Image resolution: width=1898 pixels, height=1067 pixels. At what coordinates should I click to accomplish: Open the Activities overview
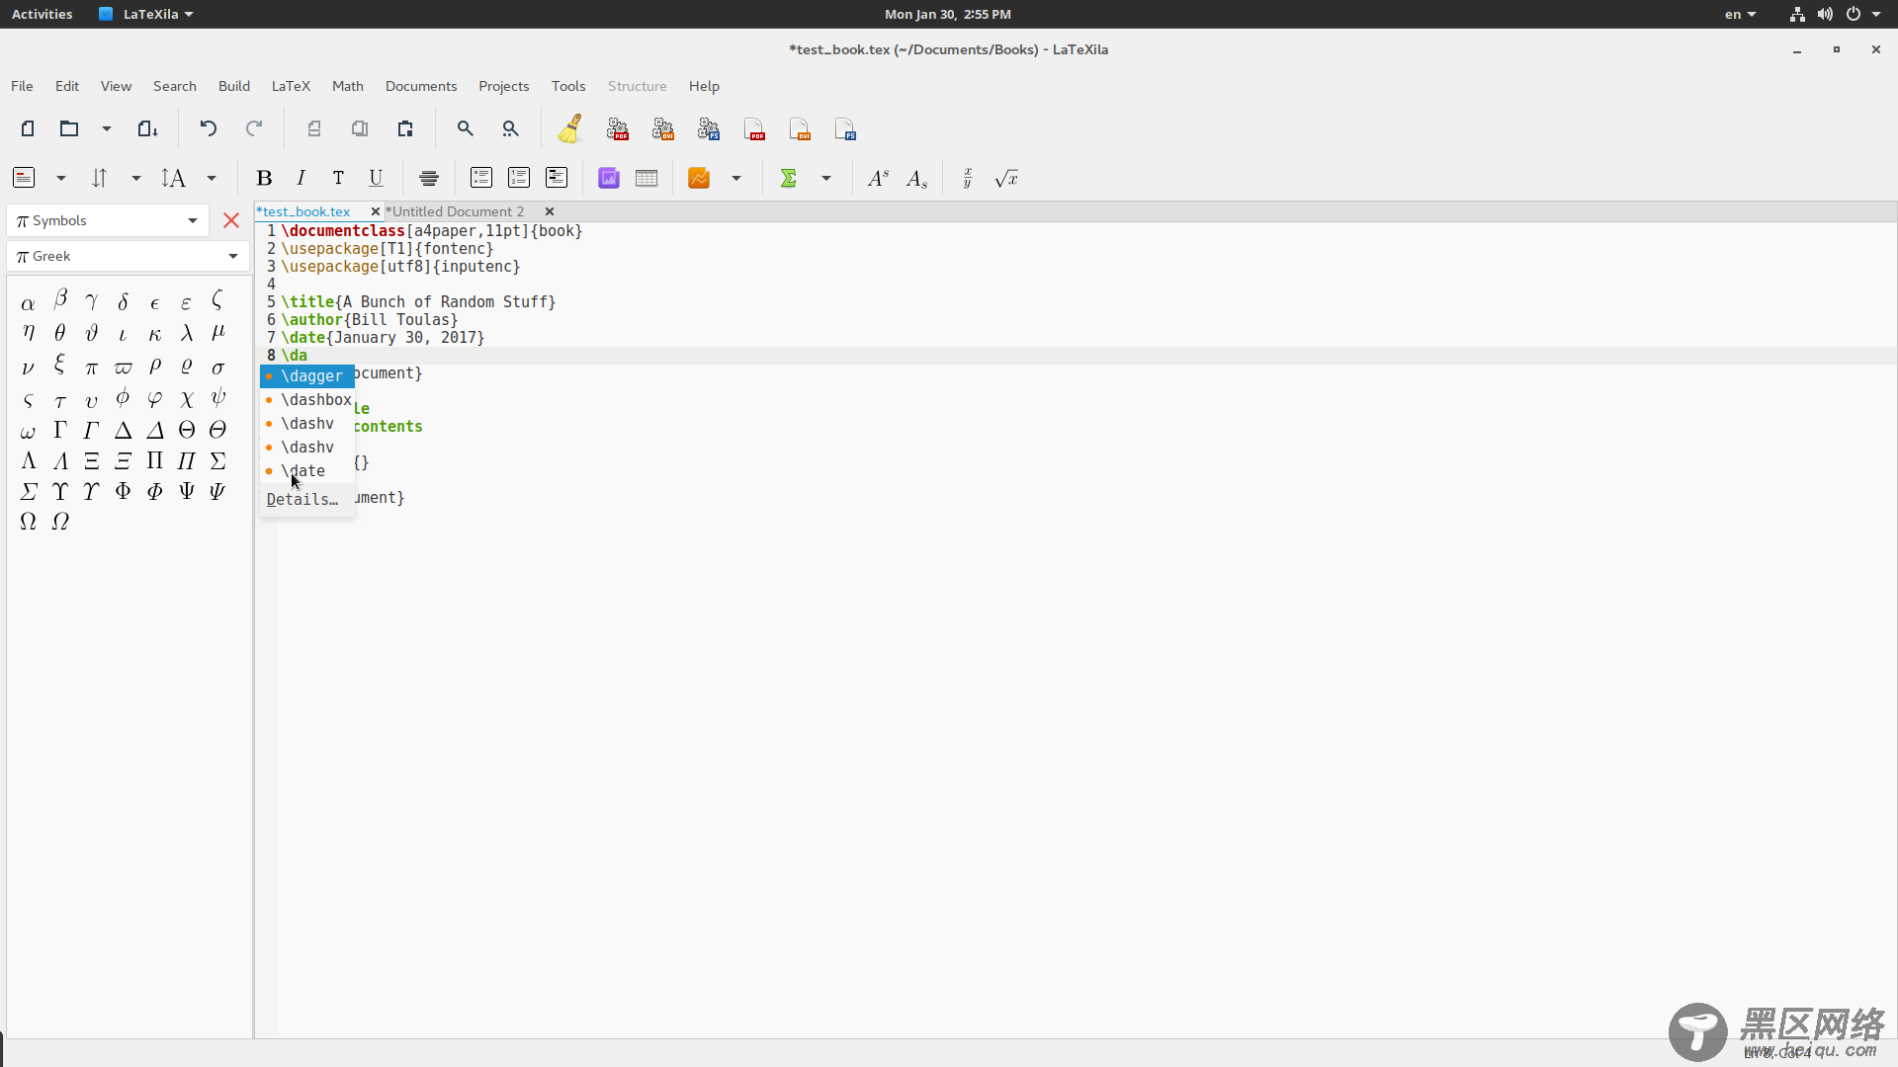[42, 14]
